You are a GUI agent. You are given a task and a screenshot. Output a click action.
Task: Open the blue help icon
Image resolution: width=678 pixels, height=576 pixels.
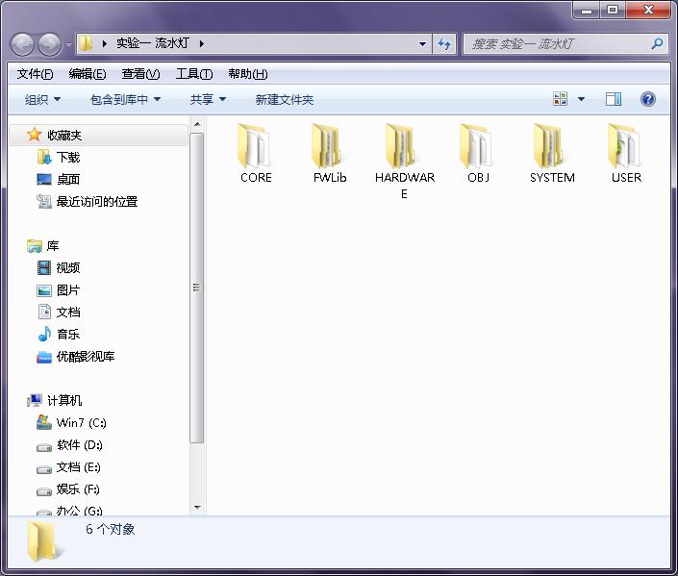pos(648,99)
